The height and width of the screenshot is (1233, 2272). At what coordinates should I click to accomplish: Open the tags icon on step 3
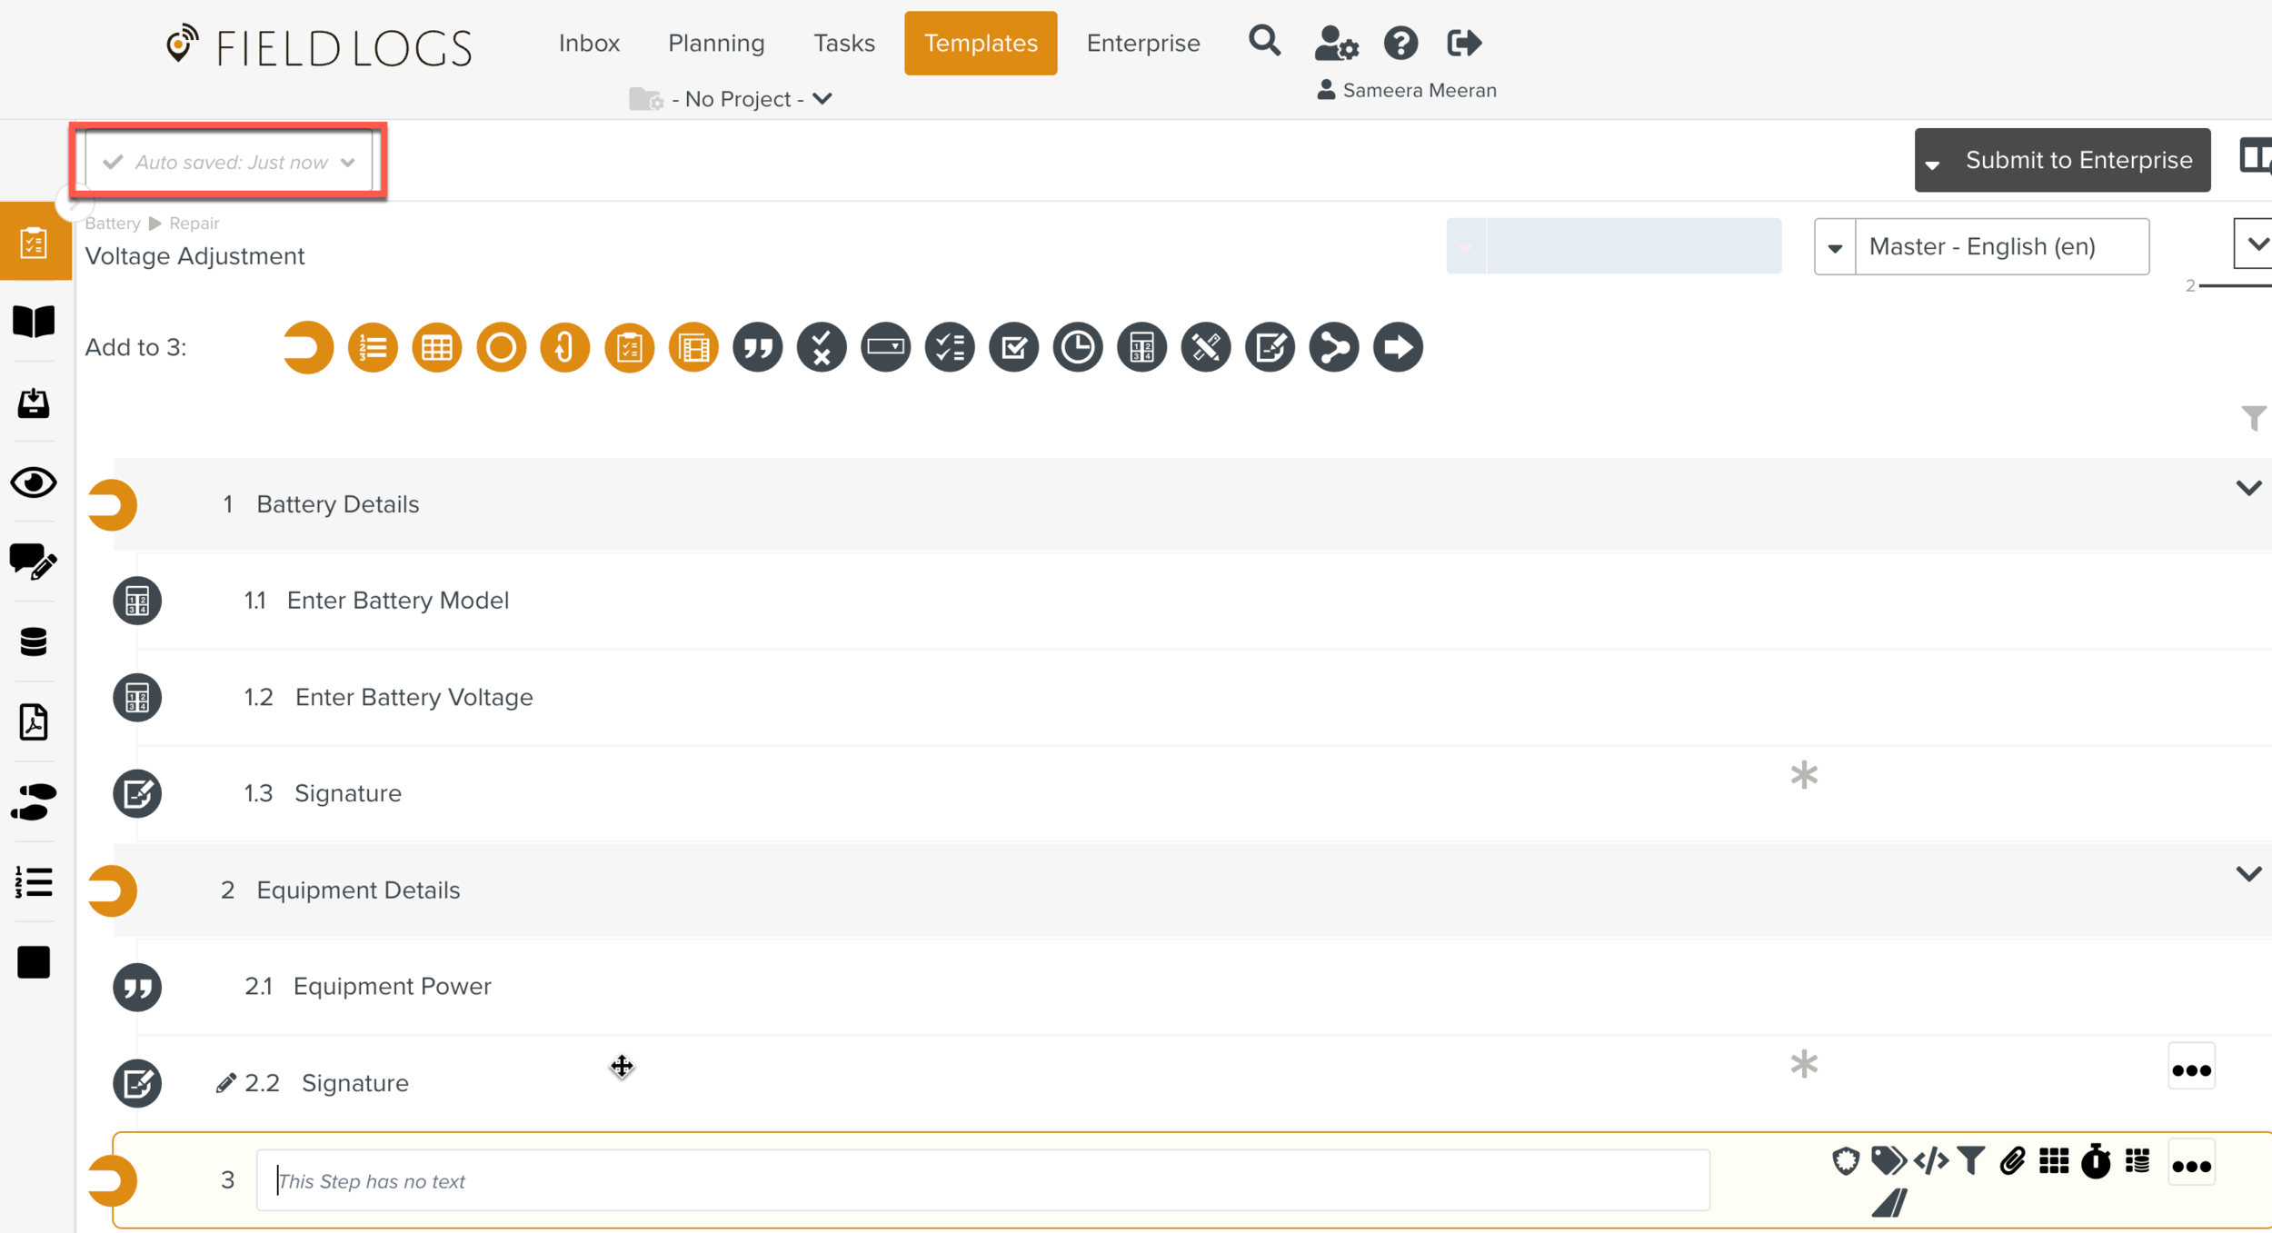(1888, 1161)
